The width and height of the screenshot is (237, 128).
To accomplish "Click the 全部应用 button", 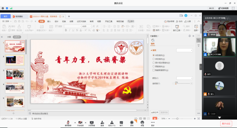I will click(155, 113).
